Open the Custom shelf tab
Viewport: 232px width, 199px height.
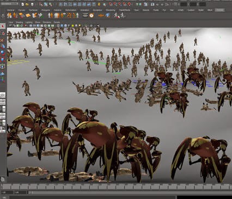[191, 10]
